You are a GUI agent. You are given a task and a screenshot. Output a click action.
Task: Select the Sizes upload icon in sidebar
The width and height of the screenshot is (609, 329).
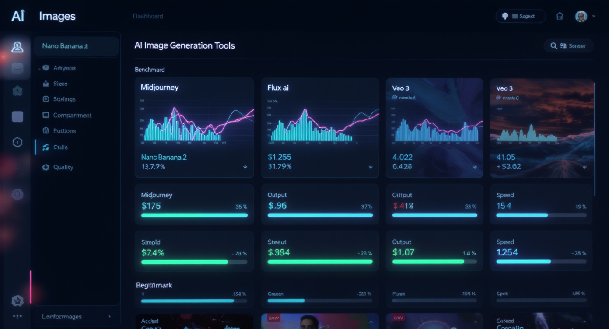coord(45,83)
